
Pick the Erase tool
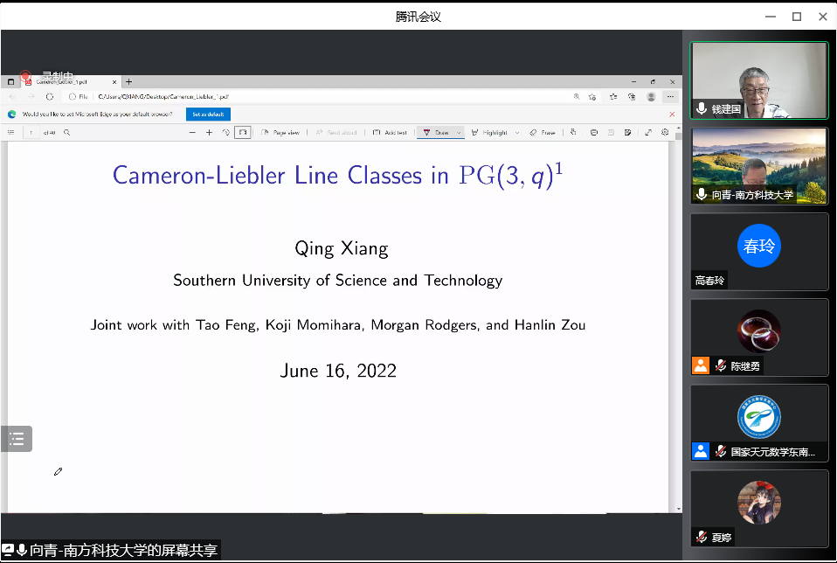pos(543,133)
